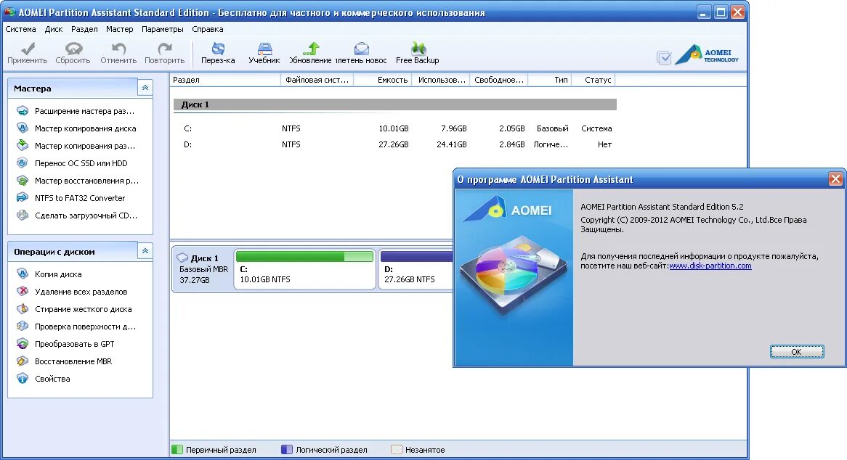Click the green Первичный раздел legend swatch
The width and height of the screenshot is (847, 460).
click(x=177, y=449)
